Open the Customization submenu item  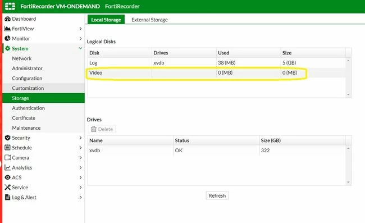(44, 88)
